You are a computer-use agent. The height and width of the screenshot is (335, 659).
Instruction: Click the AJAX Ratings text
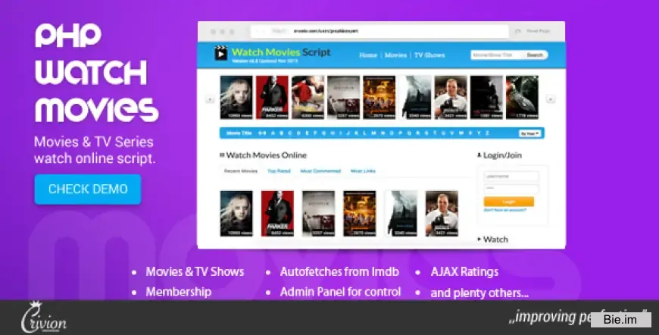(464, 272)
